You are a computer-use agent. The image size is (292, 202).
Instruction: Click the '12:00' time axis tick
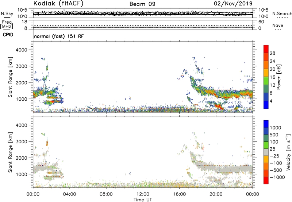coord(143,194)
